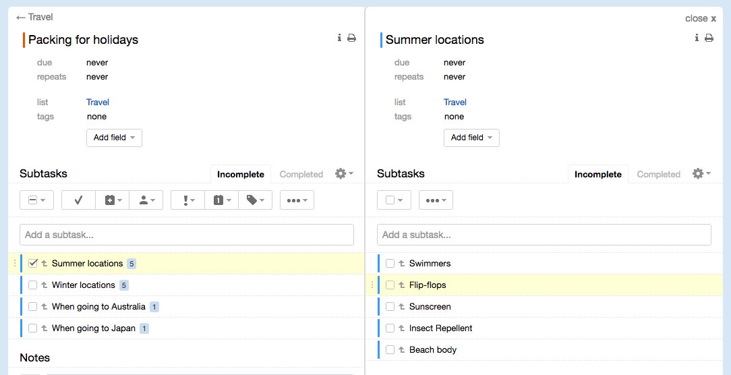Check the Sunscreen subtask checkbox

pos(390,306)
